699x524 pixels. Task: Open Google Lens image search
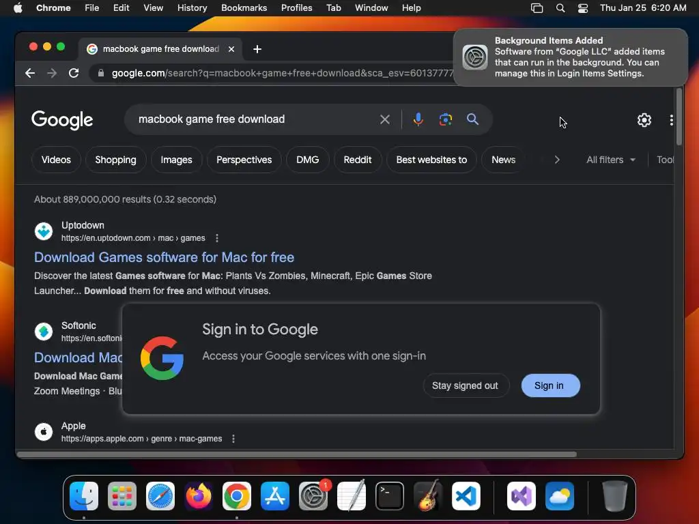pos(445,119)
